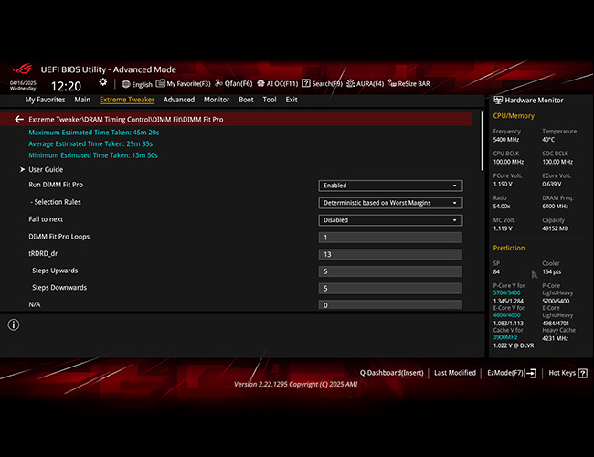
Task: Click the Average Estimated Time Taken line
Action: point(90,143)
